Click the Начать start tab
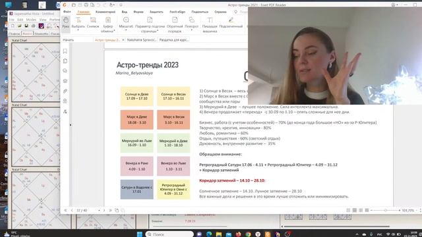 coord(69,39)
